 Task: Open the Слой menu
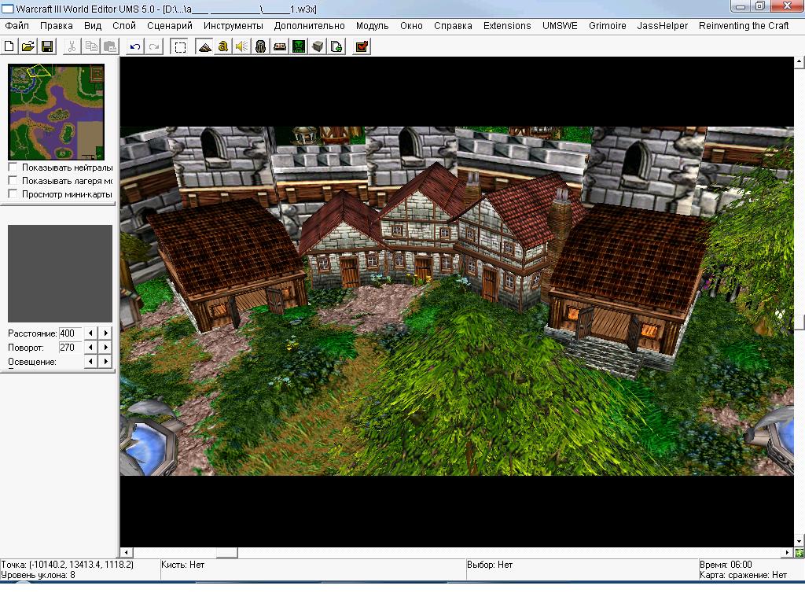point(124,26)
